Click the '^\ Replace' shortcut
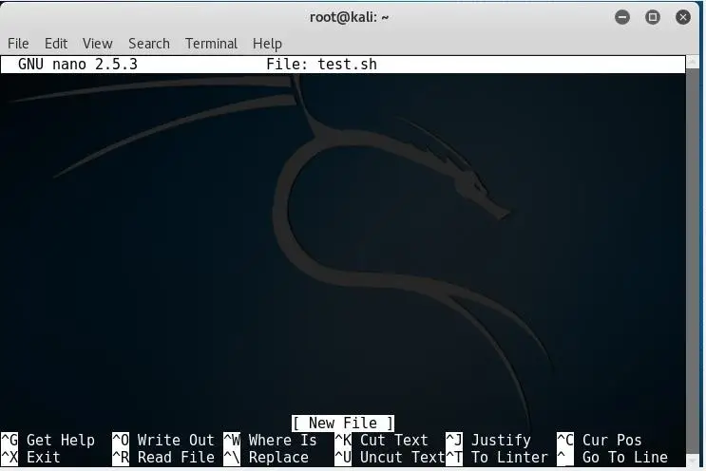 tap(266, 457)
